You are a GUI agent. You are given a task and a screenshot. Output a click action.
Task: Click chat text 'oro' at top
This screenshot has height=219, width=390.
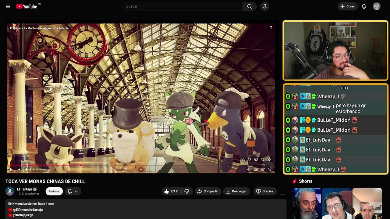point(344,88)
